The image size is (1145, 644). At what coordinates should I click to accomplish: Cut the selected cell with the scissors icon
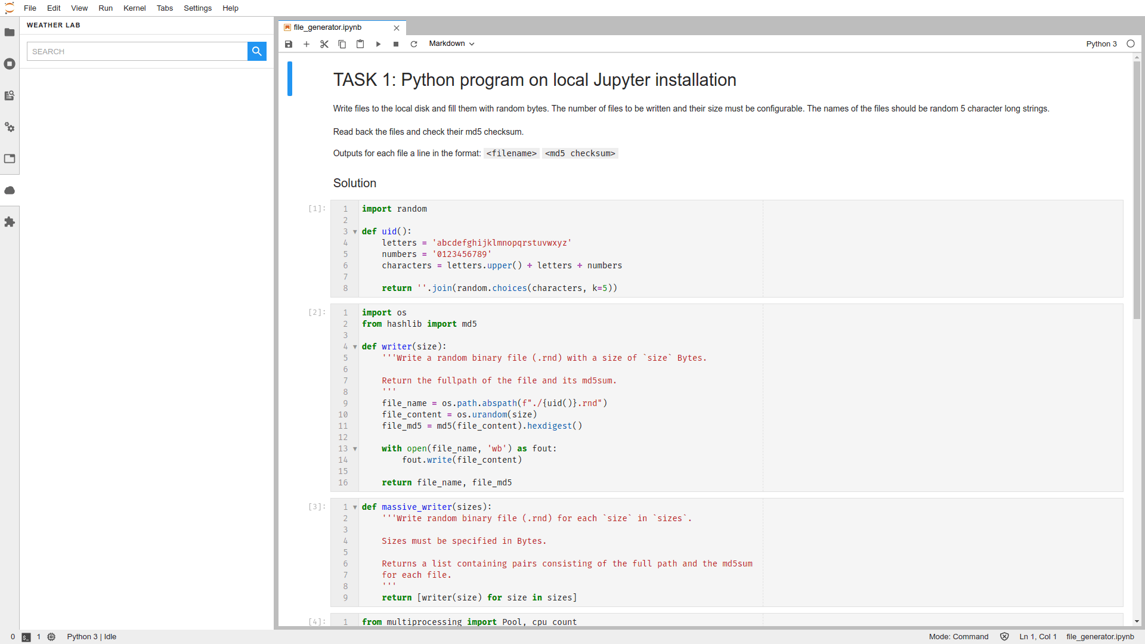point(324,44)
